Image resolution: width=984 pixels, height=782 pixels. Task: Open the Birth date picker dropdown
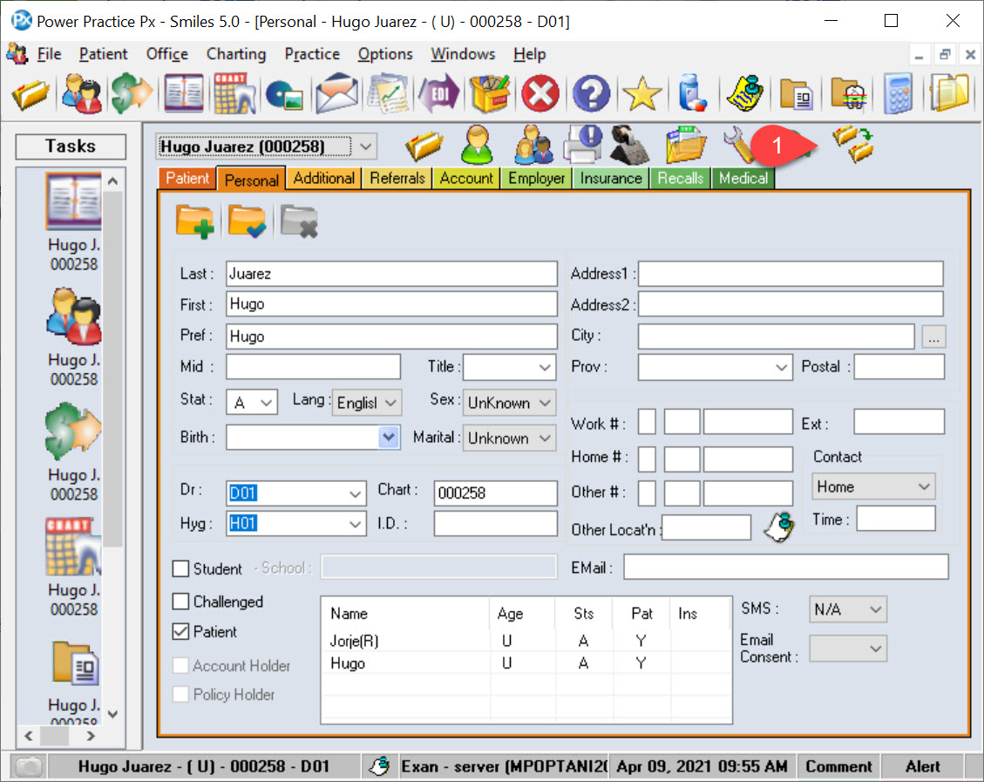point(389,437)
